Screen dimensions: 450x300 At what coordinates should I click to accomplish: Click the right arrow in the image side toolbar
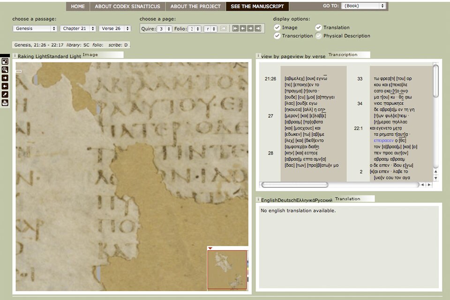pyautogui.click(x=5, y=78)
